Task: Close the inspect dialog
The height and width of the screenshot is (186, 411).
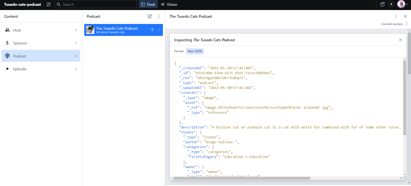Action: [400, 40]
